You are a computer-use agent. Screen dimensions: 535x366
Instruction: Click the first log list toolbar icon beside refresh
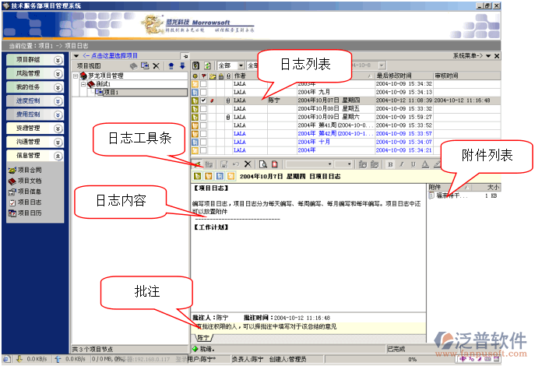coord(195,65)
